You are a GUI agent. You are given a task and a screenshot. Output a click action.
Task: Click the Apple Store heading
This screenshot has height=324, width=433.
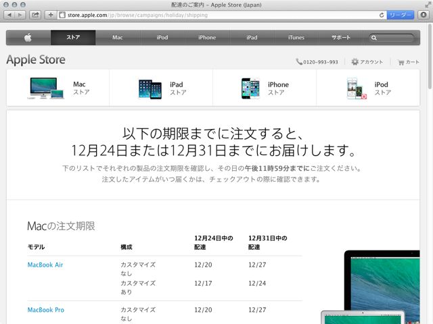(36, 60)
